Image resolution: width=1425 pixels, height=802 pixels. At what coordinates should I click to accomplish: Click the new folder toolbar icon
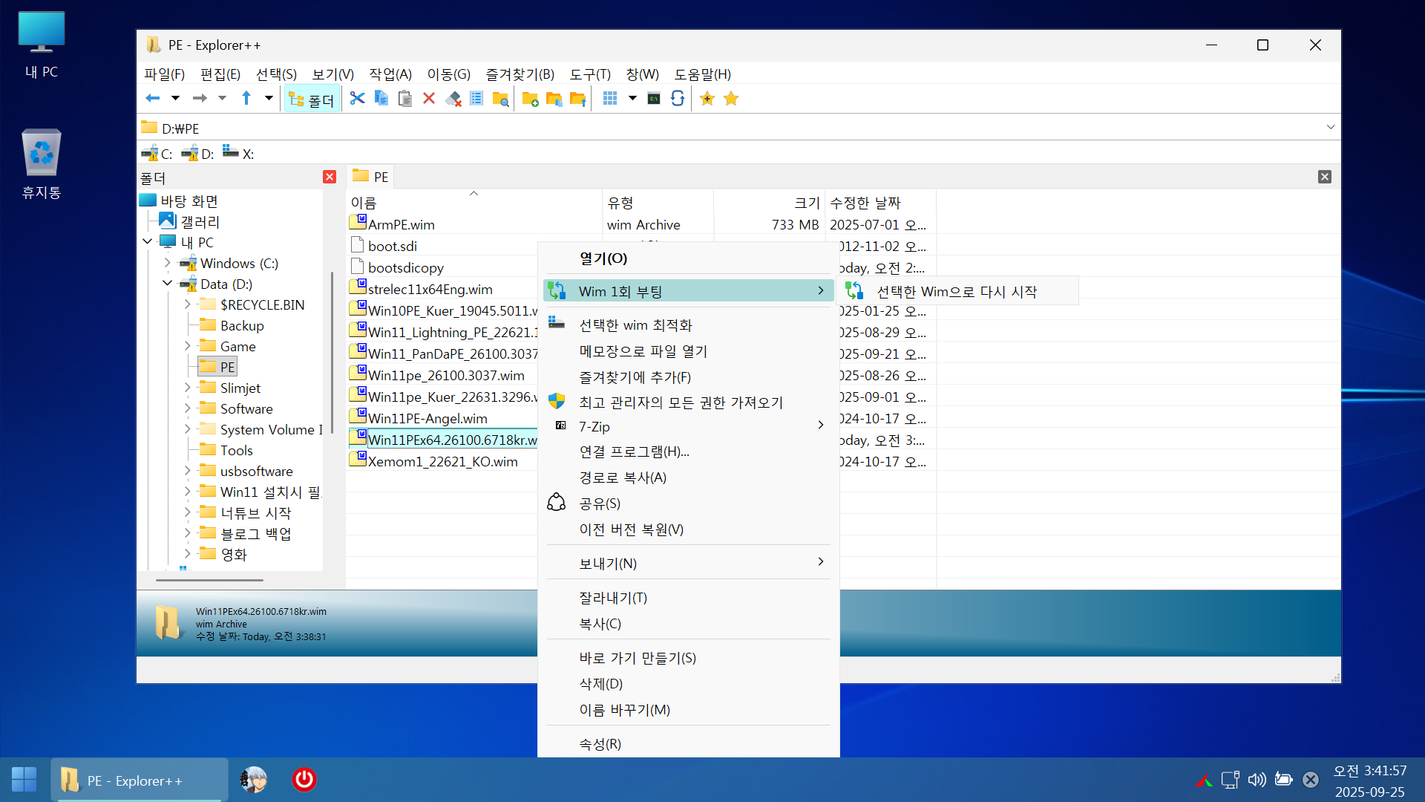click(530, 99)
